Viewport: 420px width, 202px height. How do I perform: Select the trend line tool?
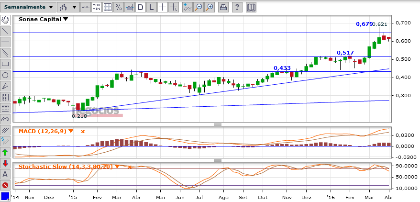coord(5,31)
